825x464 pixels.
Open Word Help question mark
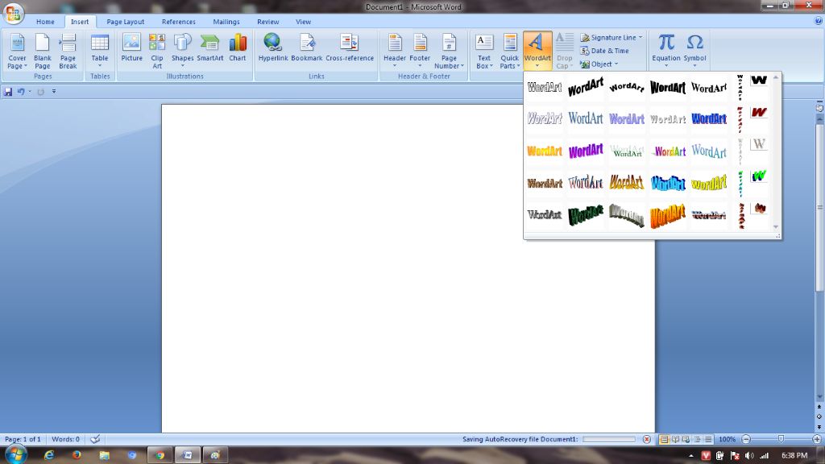click(818, 21)
